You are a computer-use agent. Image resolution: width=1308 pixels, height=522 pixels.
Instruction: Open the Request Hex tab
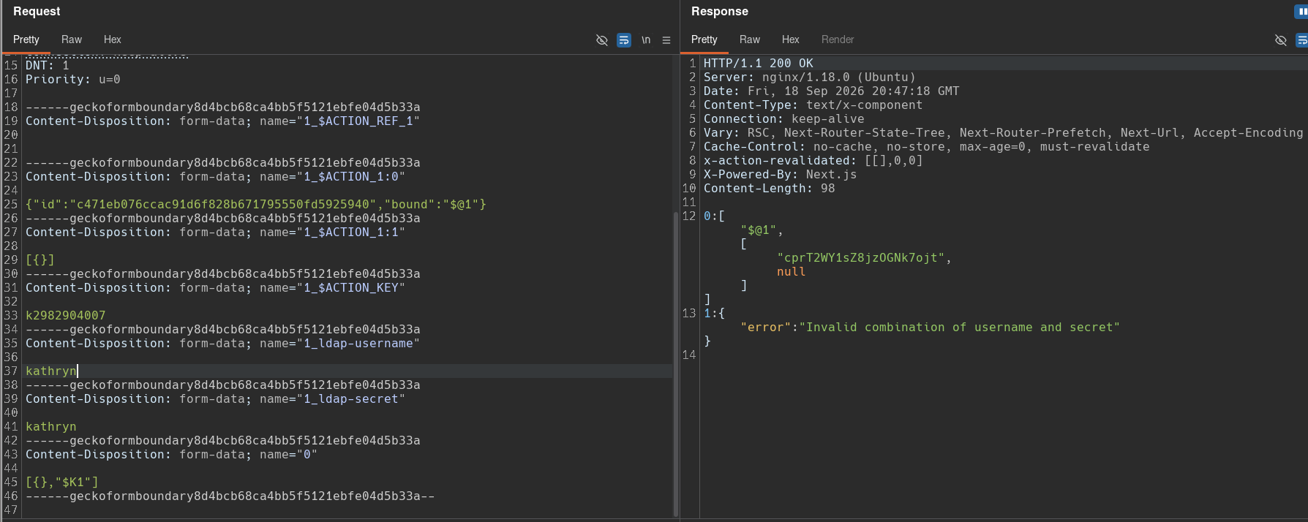point(113,39)
